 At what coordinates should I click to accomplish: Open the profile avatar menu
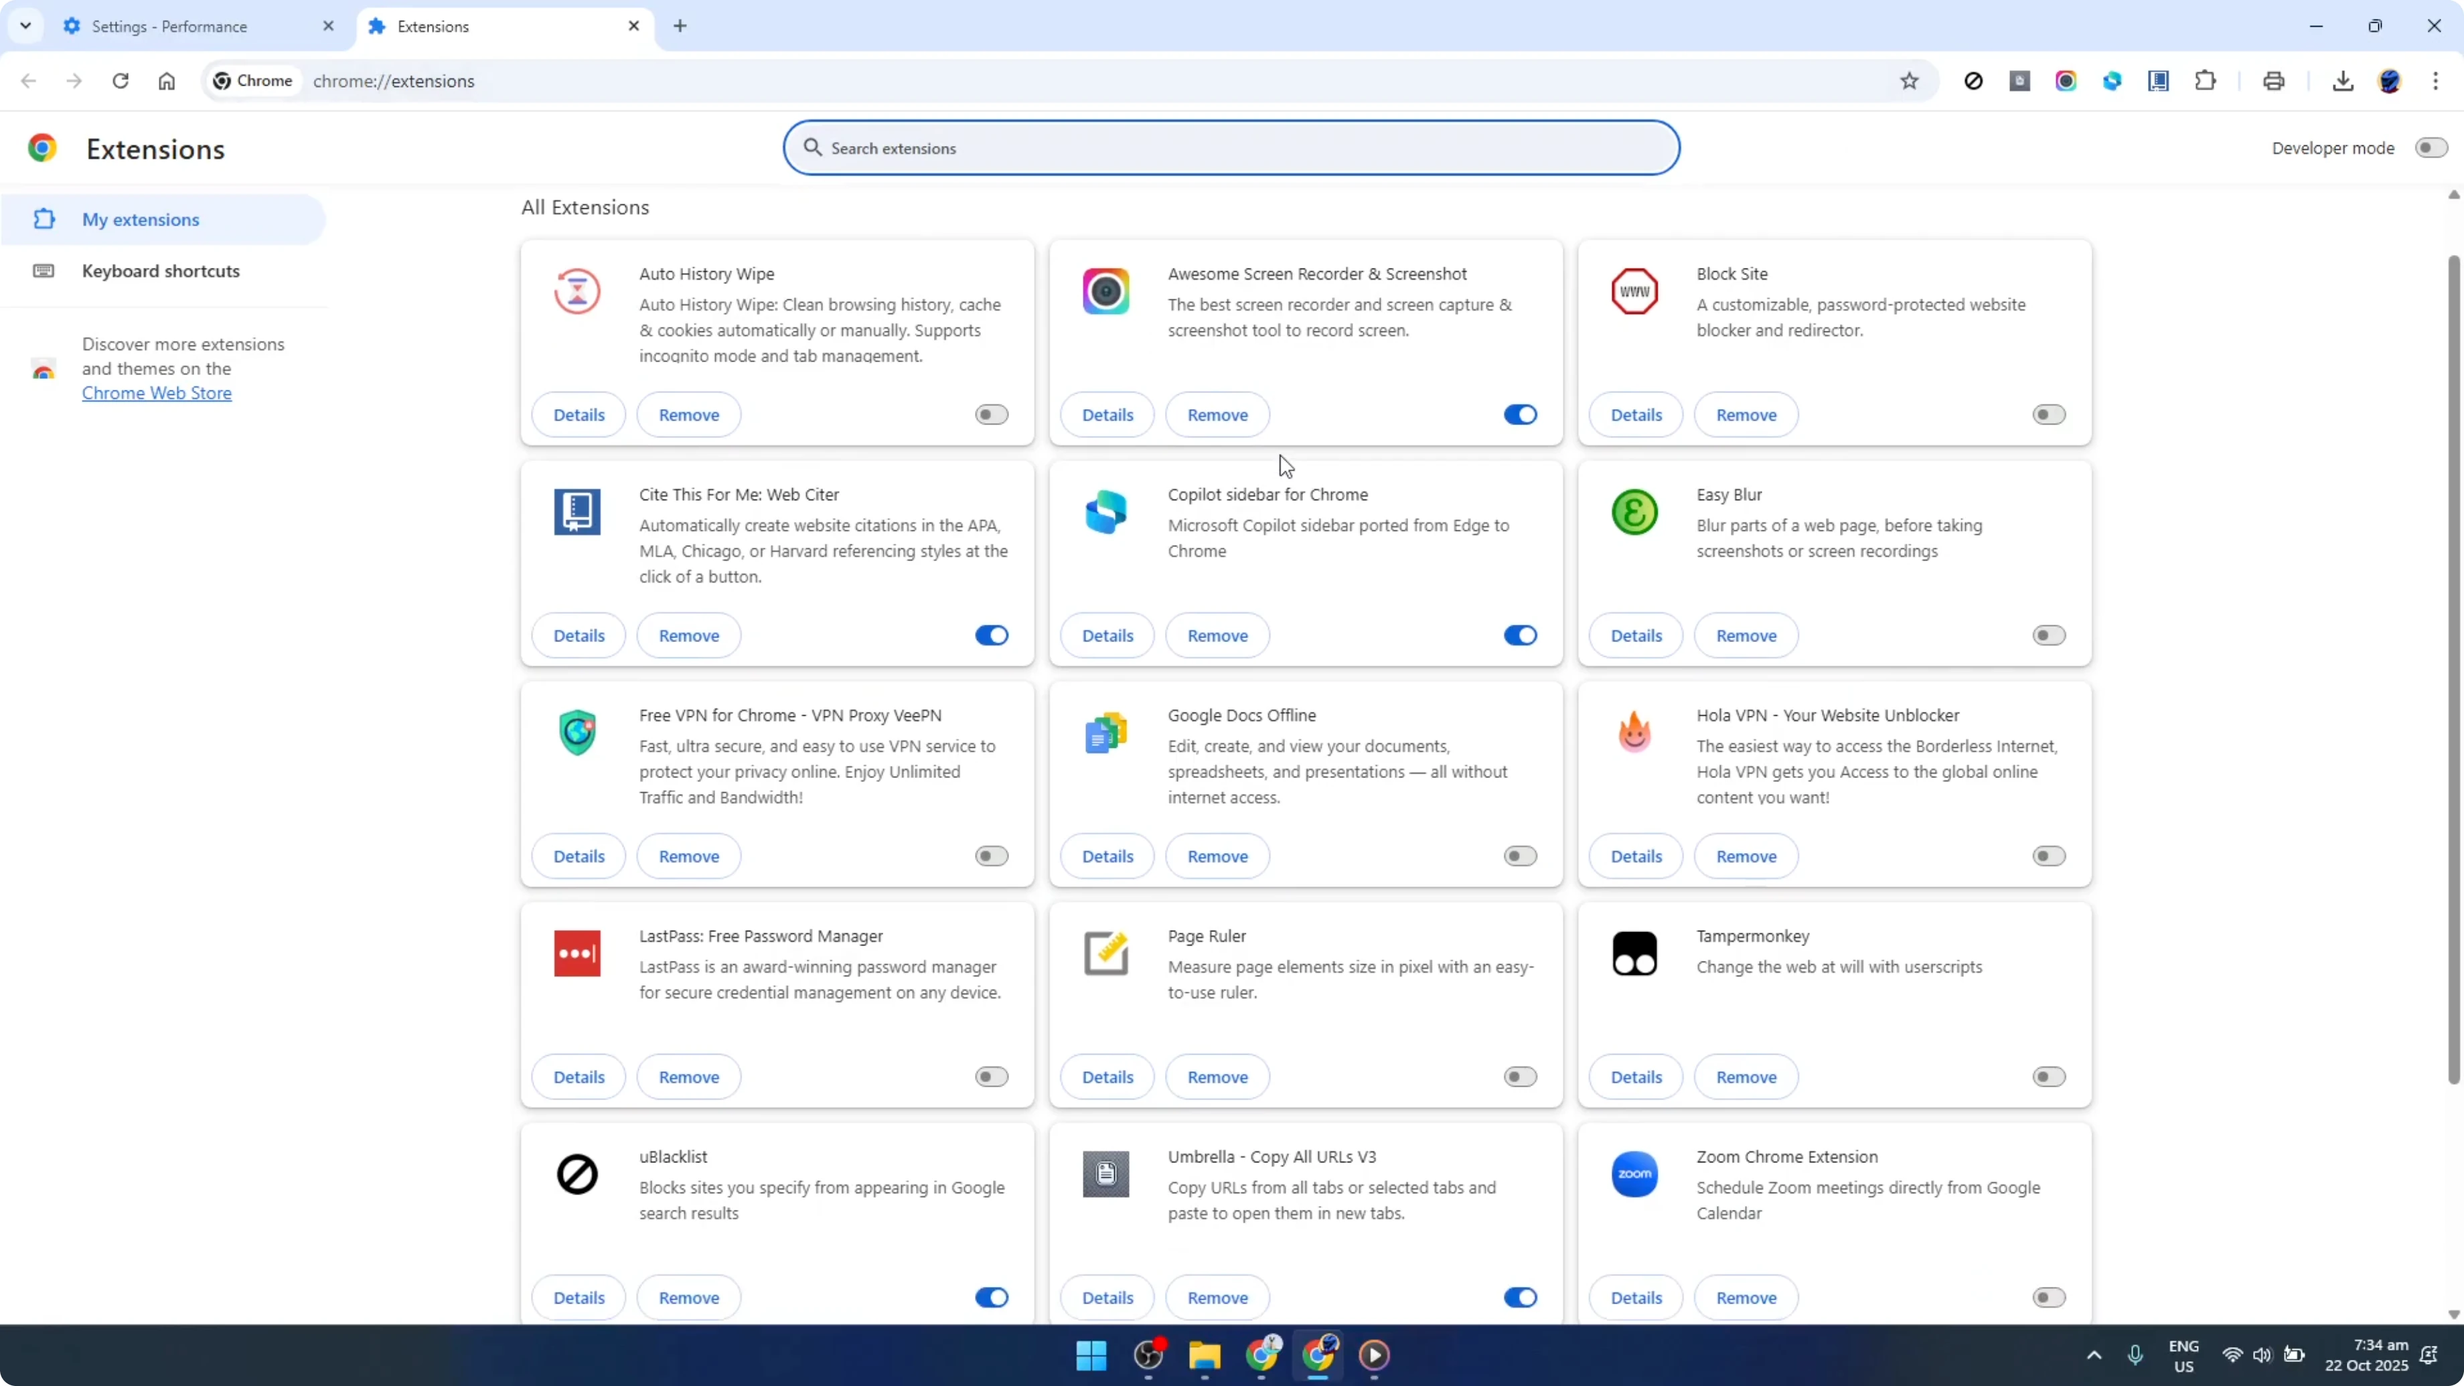[x=2390, y=81]
